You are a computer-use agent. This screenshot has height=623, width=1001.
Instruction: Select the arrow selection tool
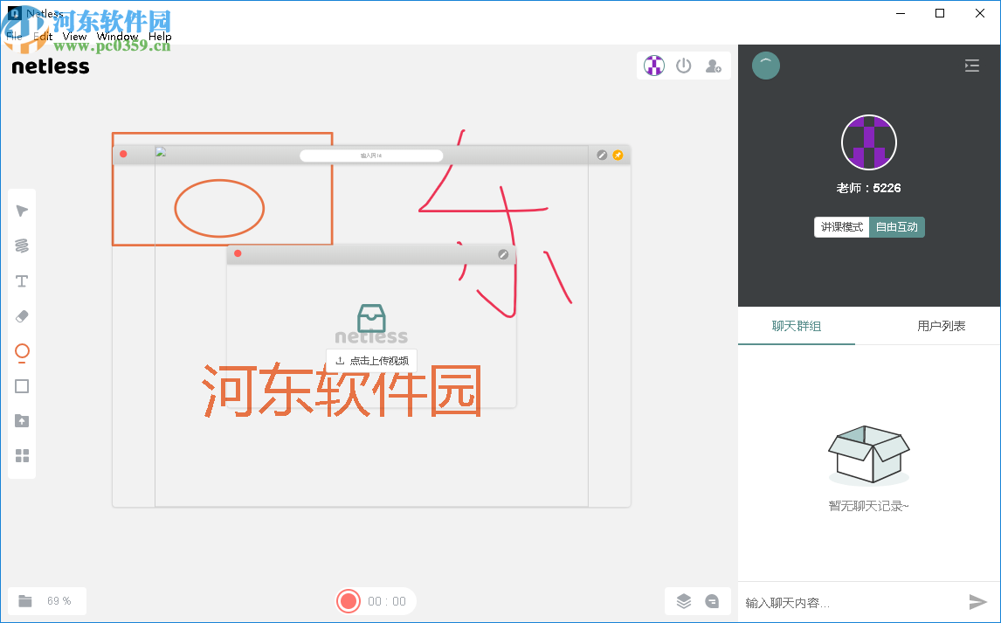click(22, 210)
